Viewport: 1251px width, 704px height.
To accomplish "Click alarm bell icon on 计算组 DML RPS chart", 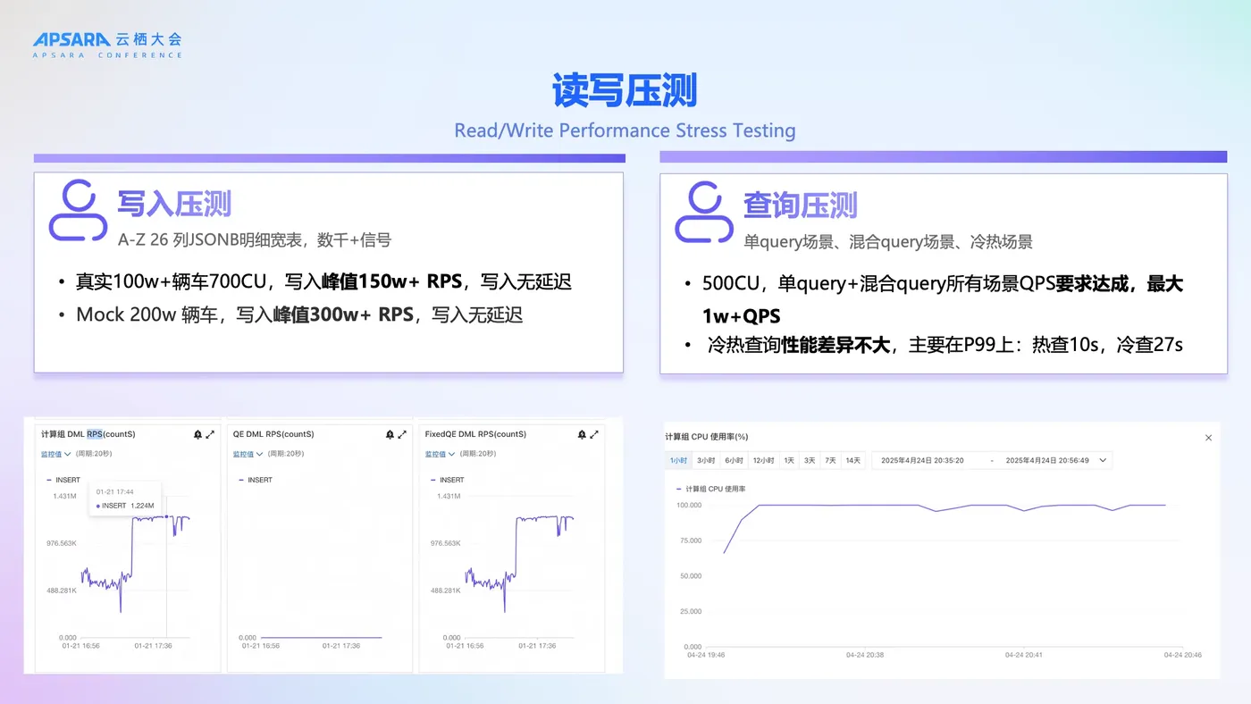I will 197,434.
